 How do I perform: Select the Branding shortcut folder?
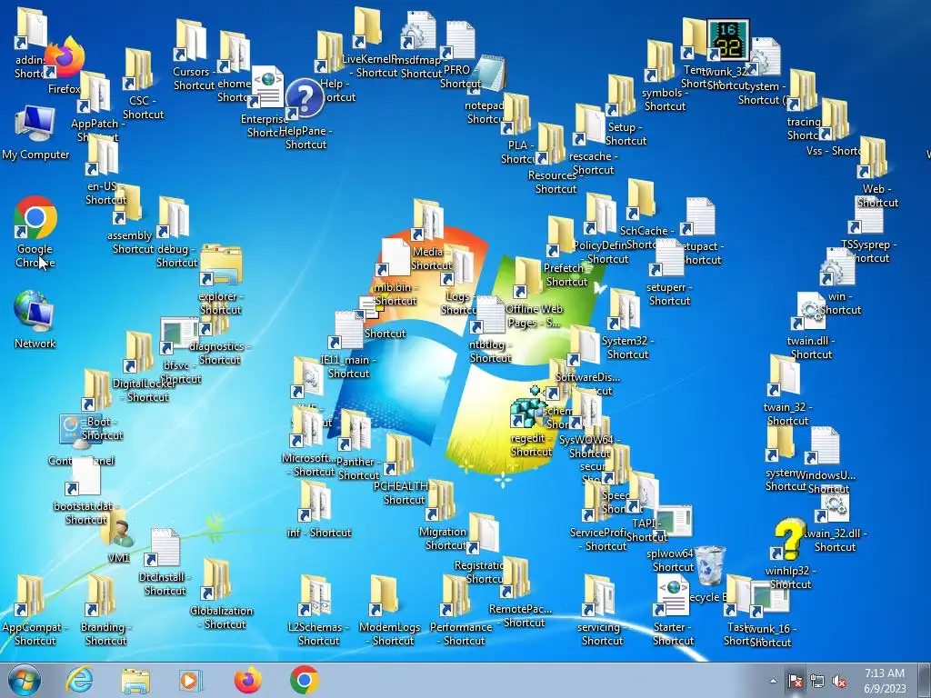(x=100, y=596)
